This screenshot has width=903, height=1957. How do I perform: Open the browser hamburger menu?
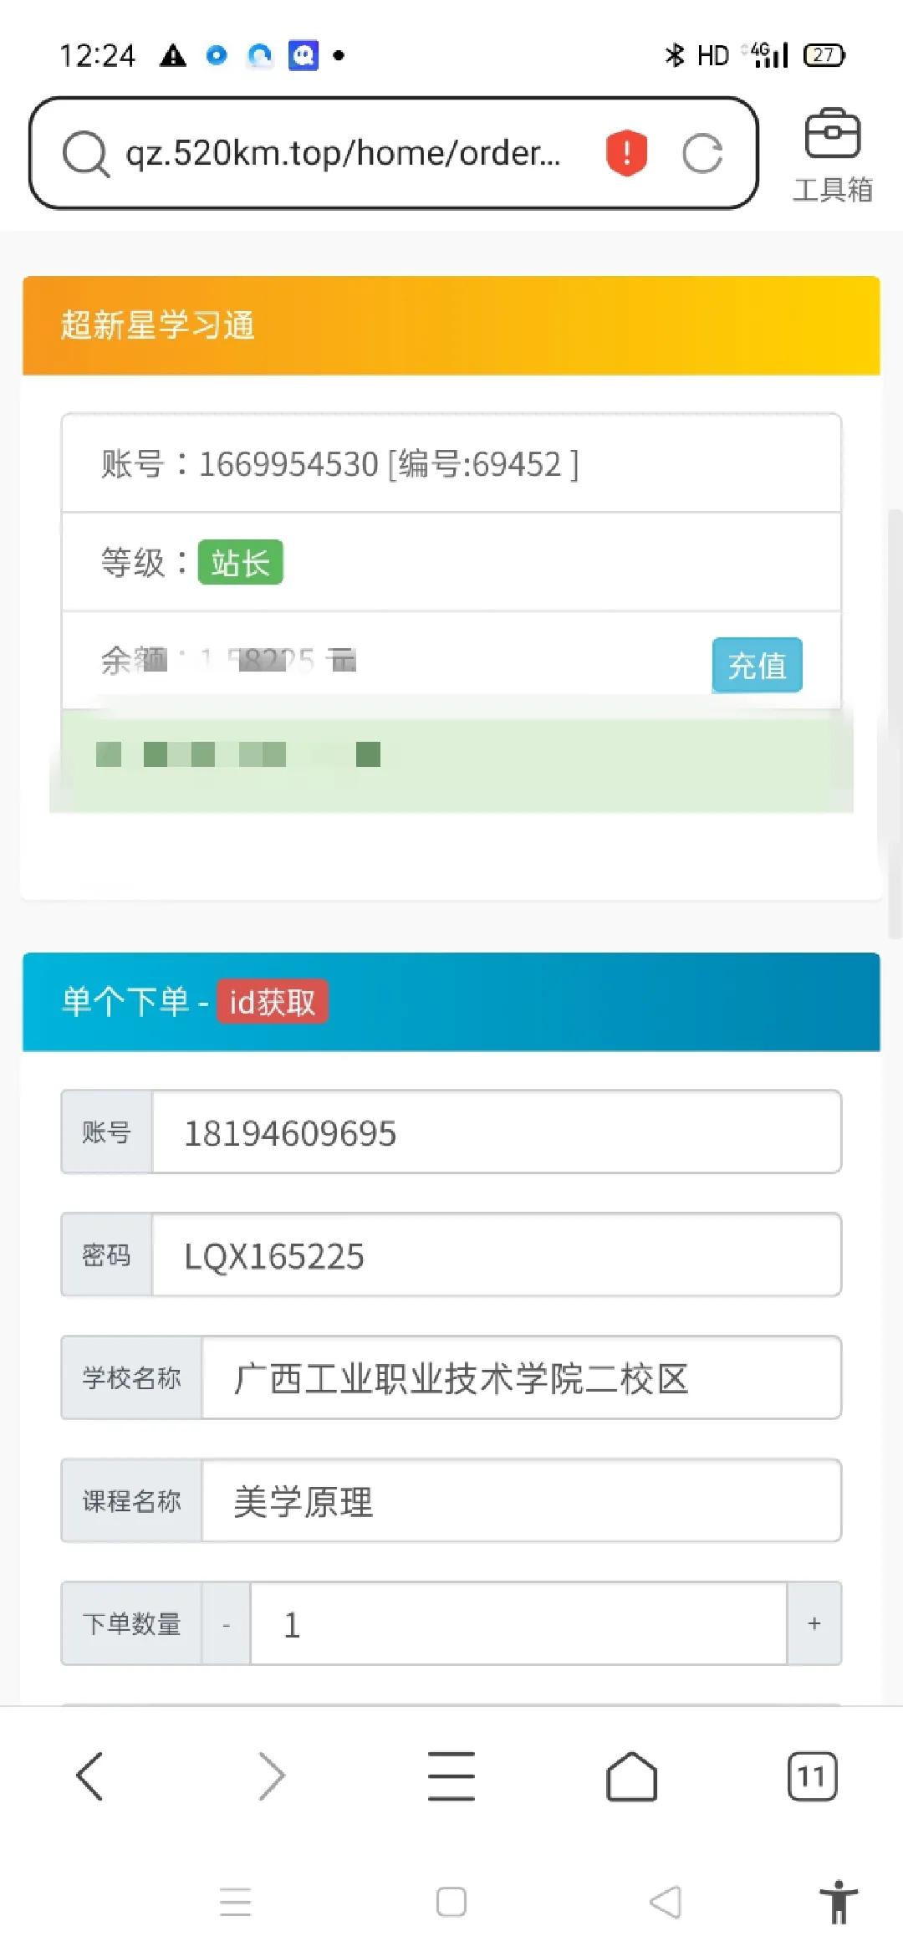click(x=451, y=1776)
